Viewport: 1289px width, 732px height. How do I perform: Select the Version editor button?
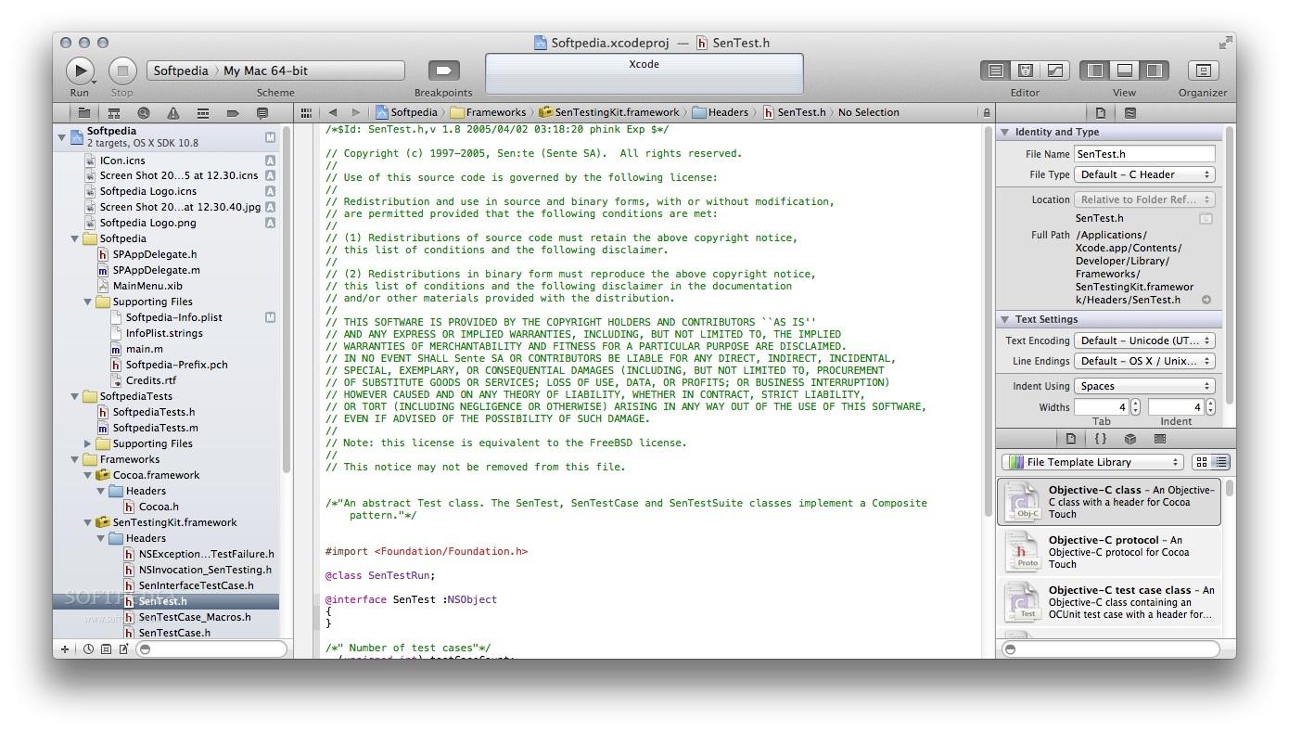1054,71
